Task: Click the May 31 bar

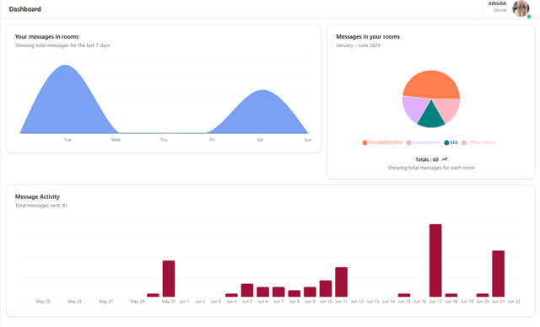Action: 169,278
